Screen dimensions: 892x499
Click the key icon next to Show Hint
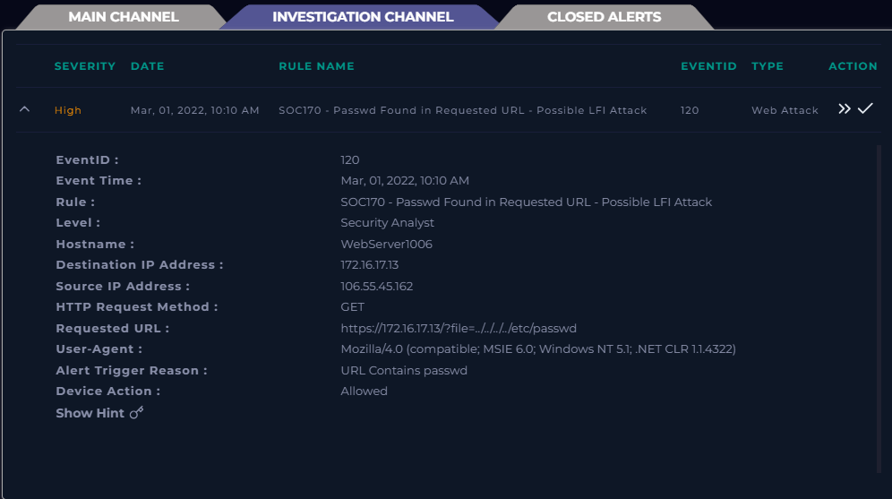pos(136,412)
